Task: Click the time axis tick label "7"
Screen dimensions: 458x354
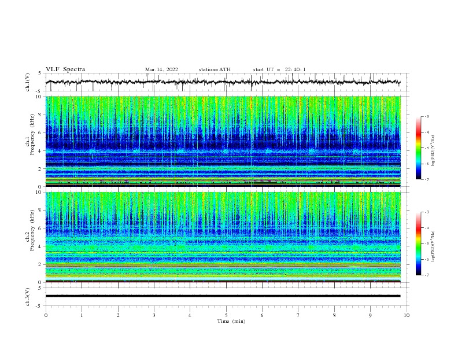Action: [298, 315]
